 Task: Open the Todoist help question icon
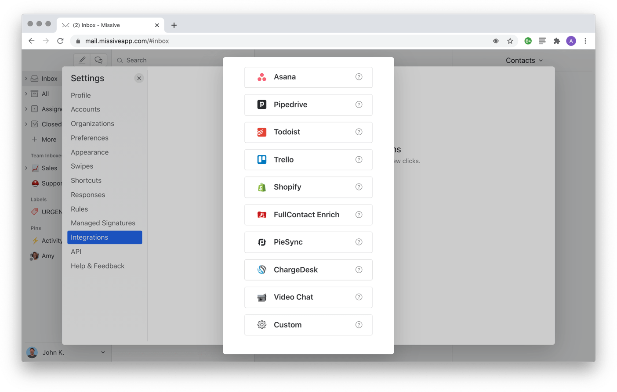point(359,132)
